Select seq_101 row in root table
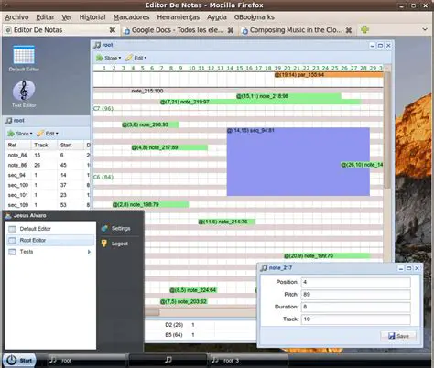The width and height of the screenshot is (434, 368). (x=48, y=195)
